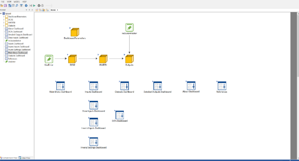The image size is (299, 161).
Task: Select InclusionVector in the browser tree
Action: (14, 41)
